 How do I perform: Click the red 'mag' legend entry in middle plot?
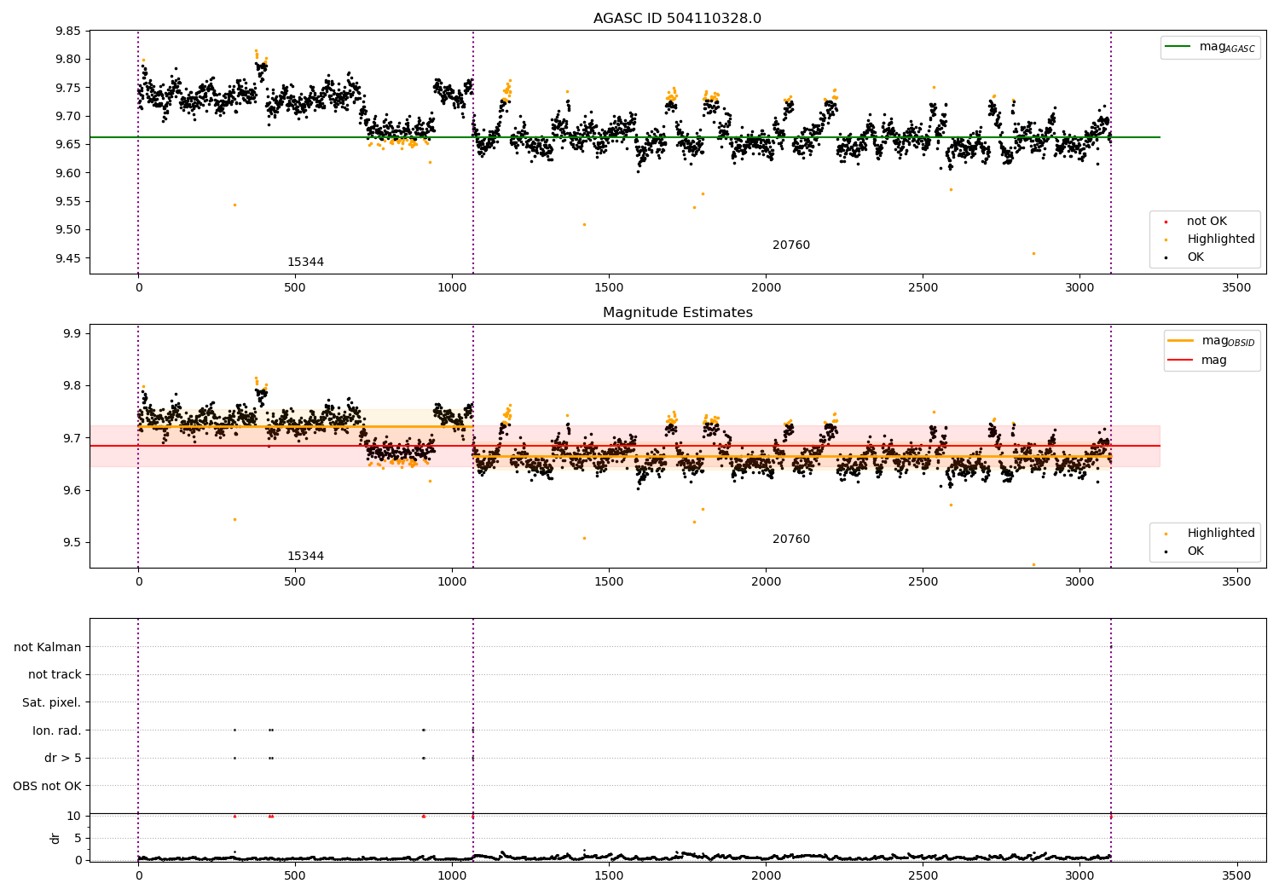pos(1181,361)
